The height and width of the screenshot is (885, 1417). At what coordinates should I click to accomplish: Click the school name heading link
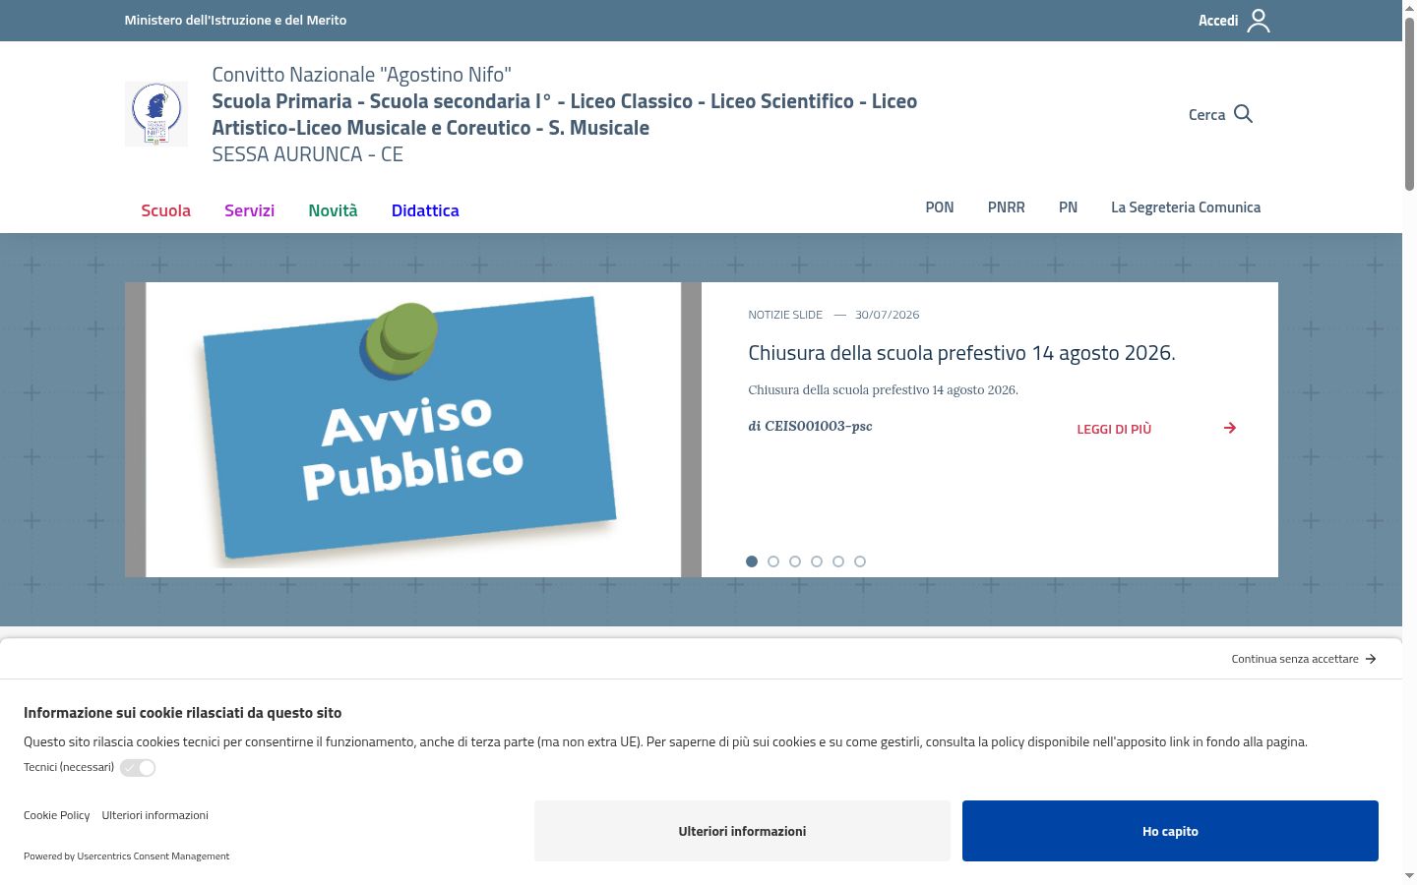click(x=565, y=114)
